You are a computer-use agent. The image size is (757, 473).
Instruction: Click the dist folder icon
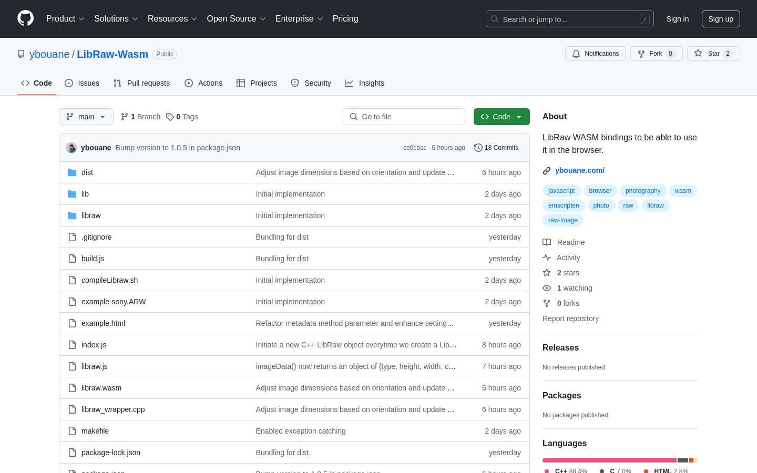pyautogui.click(x=72, y=172)
